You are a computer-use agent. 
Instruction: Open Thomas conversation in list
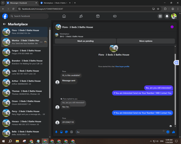24,93
